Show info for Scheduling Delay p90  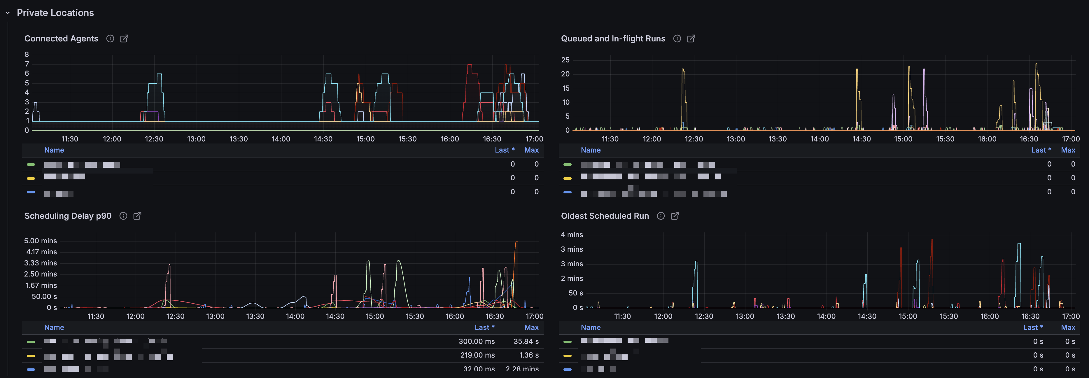[123, 216]
